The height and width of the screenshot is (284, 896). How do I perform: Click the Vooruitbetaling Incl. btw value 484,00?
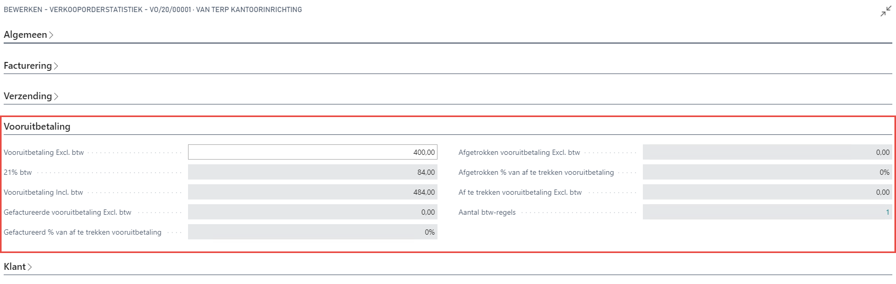pyautogui.click(x=312, y=192)
